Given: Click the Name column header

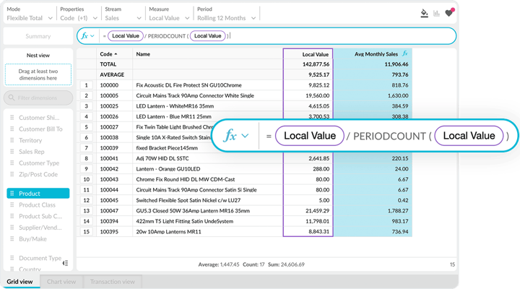Looking at the screenshot, I should pyautogui.click(x=207, y=54).
